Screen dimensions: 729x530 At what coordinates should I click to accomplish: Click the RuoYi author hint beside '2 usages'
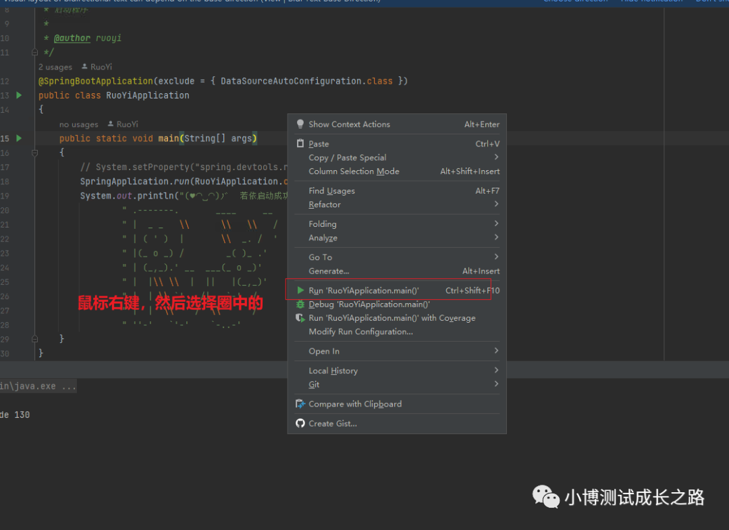click(97, 67)
